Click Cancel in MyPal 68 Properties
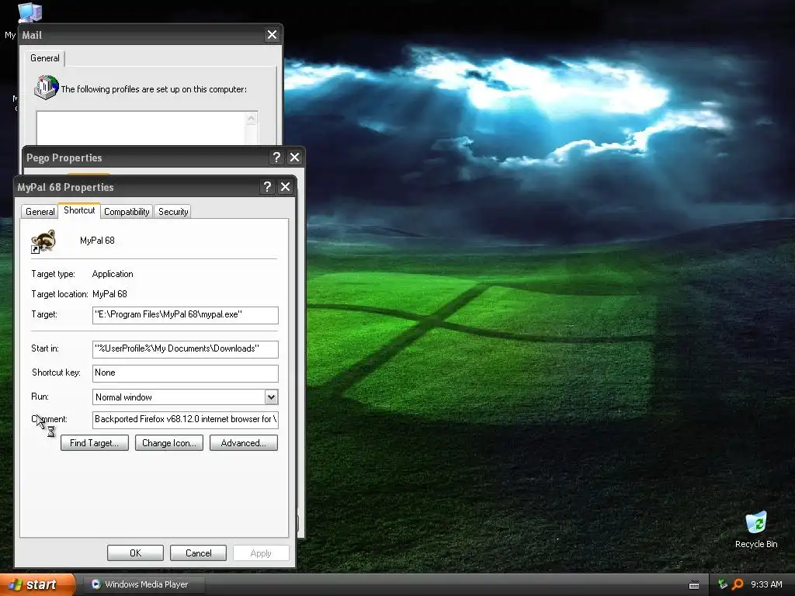 [x=198, y=553]
